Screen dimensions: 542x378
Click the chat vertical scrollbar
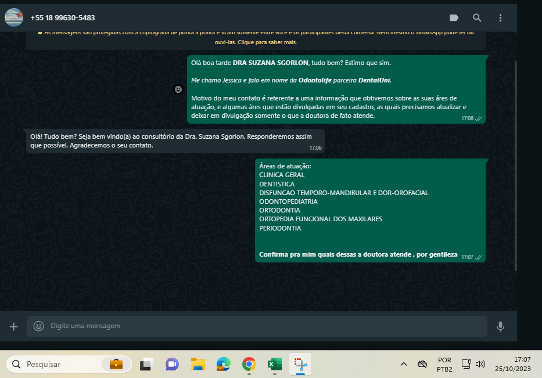click(x=515, y=163)
